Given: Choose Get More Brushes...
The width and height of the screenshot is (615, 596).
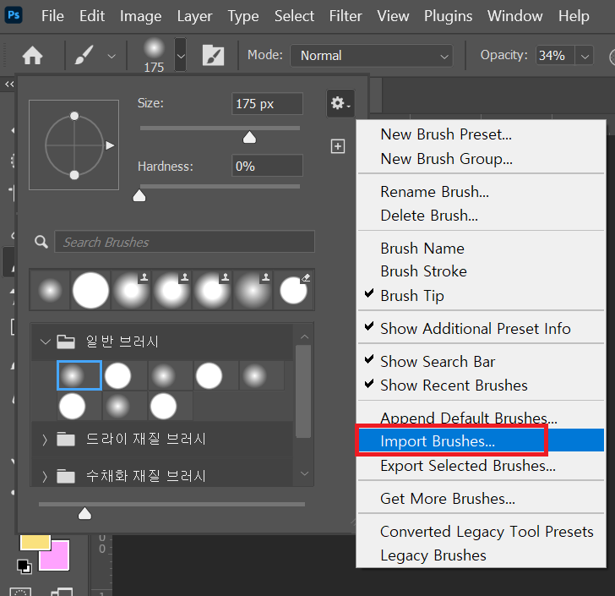Looking at the screenshot, I should point(481,498).
